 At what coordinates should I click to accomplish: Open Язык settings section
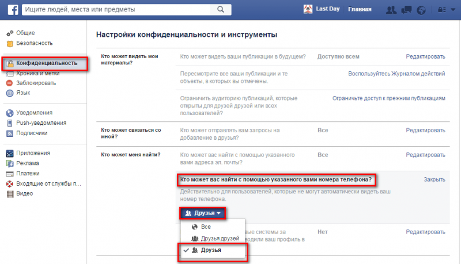coord(23,93)
